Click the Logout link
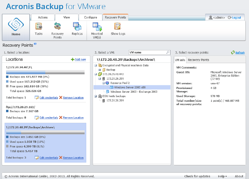This screenshot has height=179, width=249. click(x=236, y=17)
